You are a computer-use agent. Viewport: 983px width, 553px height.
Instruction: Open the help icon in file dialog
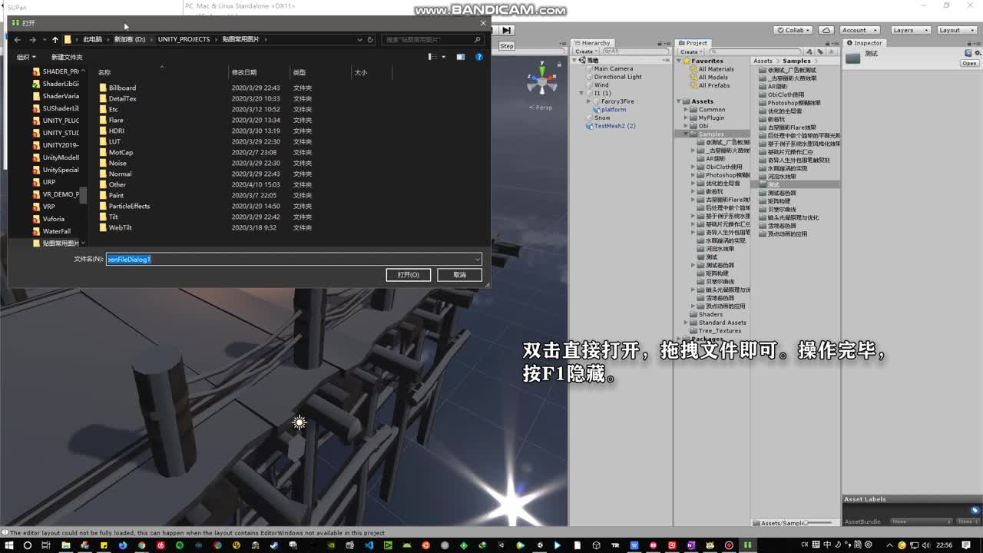tap(478, 57)
